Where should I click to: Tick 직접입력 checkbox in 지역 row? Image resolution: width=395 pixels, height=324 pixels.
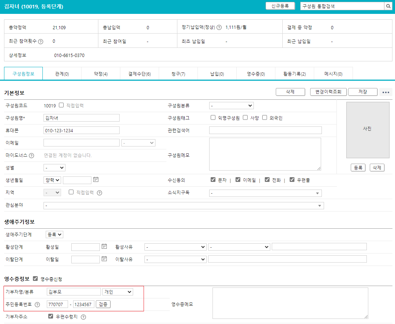click(x=71, y=192)
